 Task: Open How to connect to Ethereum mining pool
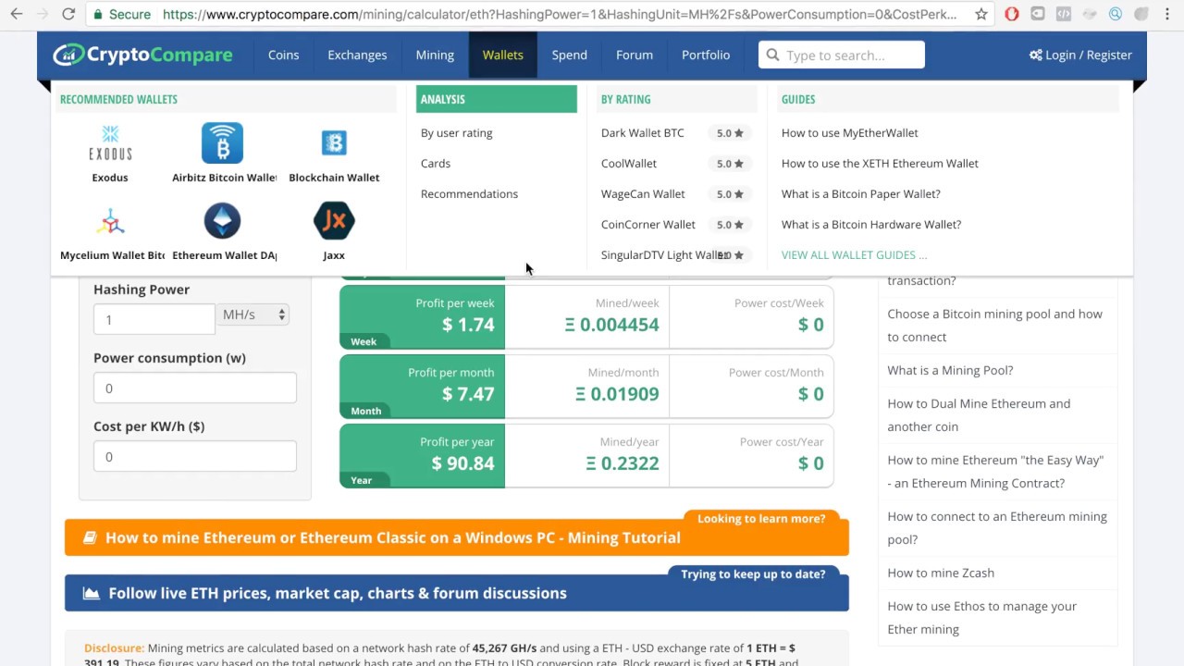(997, 527)
